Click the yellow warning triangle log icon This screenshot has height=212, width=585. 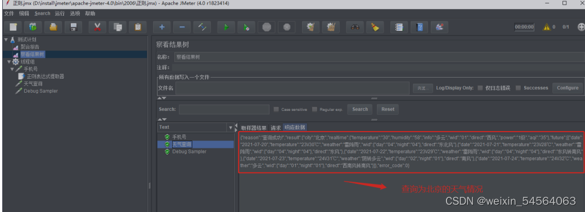tap(547, 27)
